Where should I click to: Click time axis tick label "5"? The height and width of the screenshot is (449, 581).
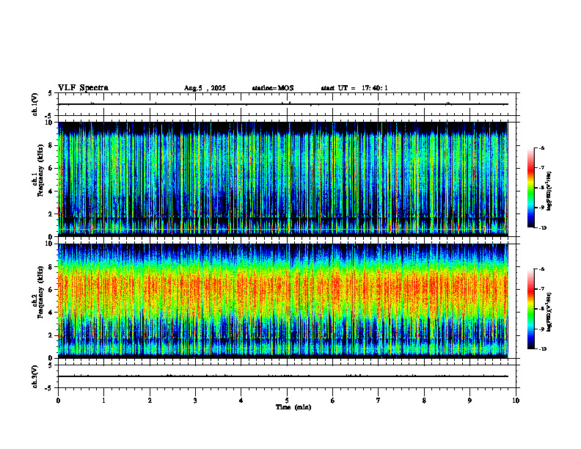[287, 401]
